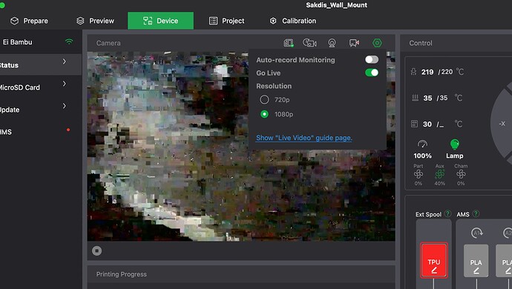This screenshot has height=289, width=512.
Task: Click the current nozzle temperature 219
Action: (427, 72)
